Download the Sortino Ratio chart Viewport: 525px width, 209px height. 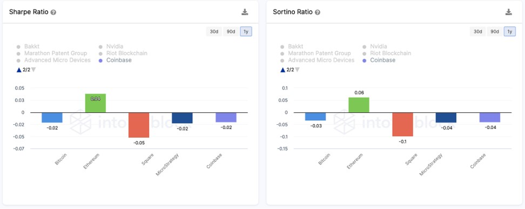[509, 12]
